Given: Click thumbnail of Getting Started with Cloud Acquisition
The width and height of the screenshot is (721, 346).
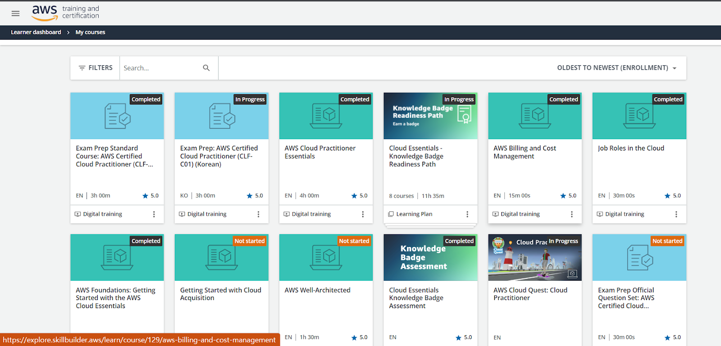Looking at the screenshot, I should point(222,258).
